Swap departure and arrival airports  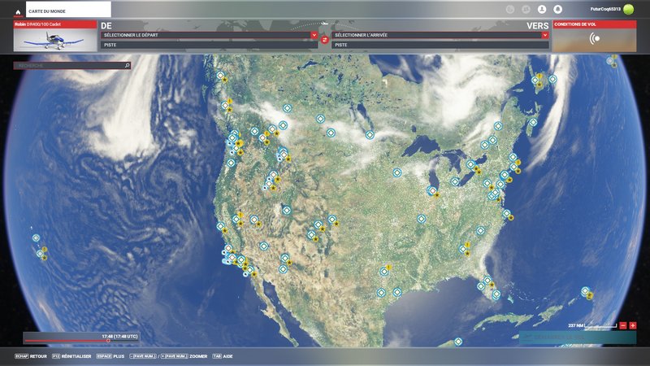coord(325,40)
